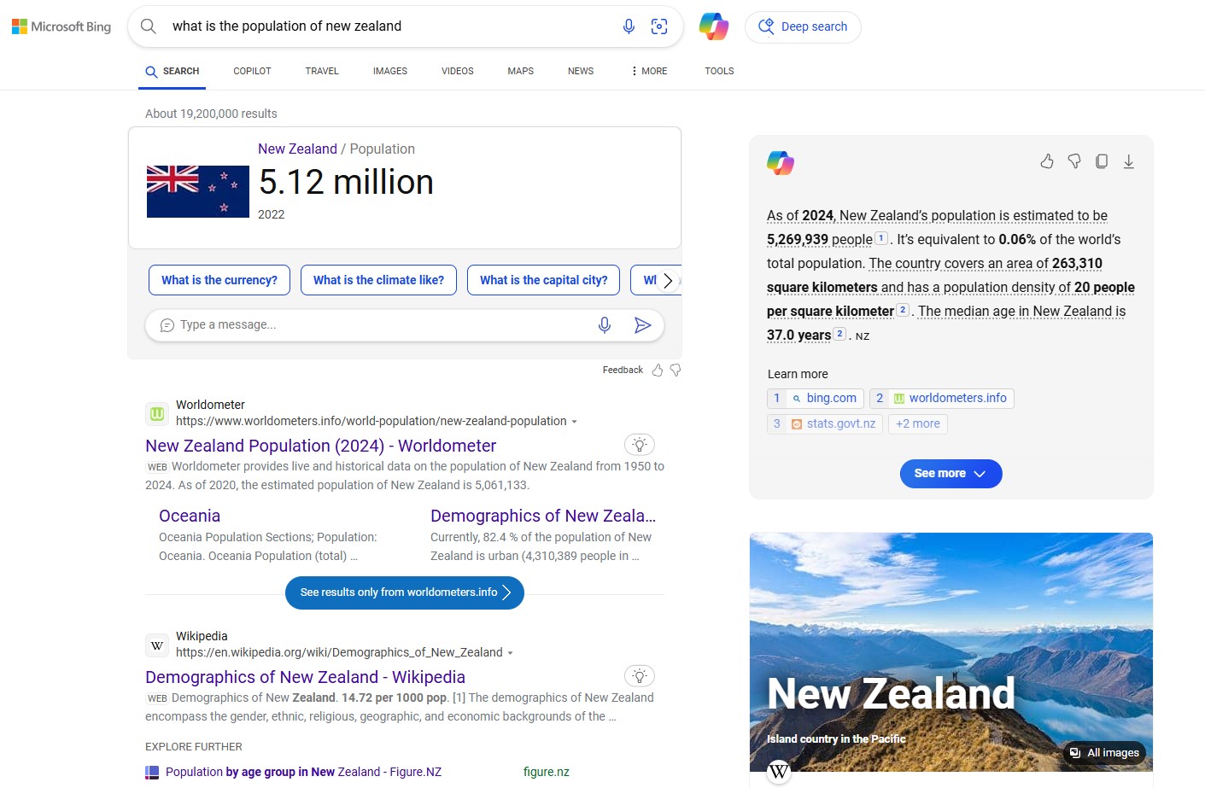
Task: Open the New Zealand link in the population card
Action: (x=297, y=149)
